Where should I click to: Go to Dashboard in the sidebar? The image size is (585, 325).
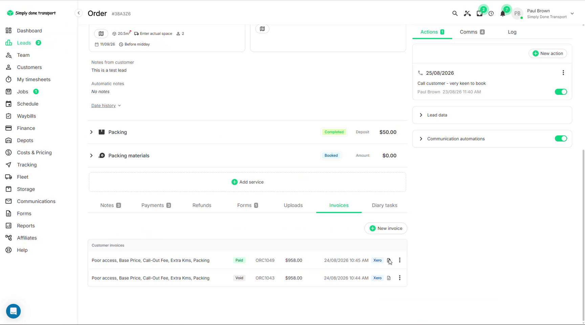(x=29, y=30)
